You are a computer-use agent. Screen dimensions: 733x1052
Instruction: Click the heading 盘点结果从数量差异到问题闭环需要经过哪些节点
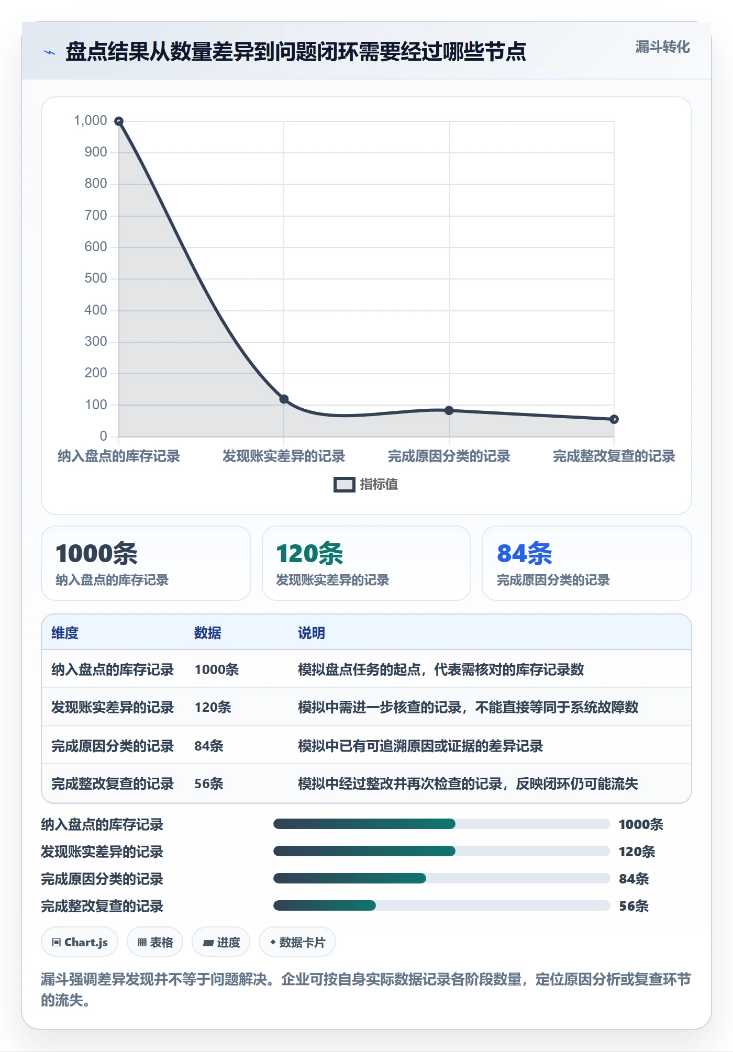pyautogui.click(x=296, y=52)
